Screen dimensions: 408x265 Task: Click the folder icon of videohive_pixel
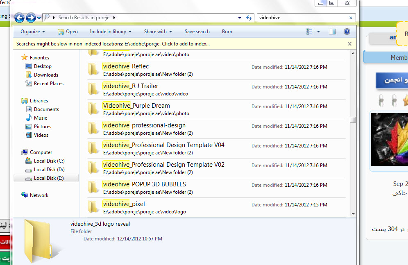(93, 207)
